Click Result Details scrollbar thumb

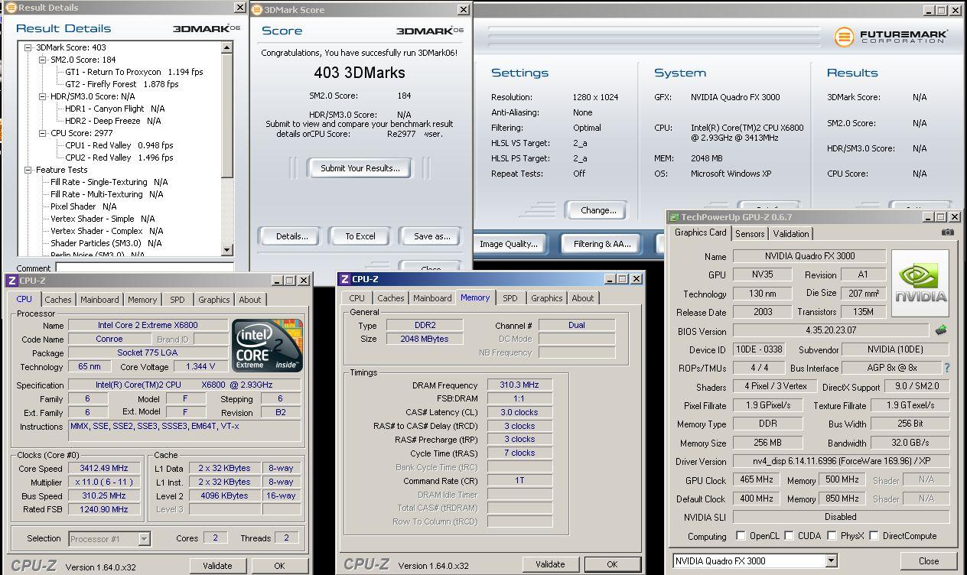pyautogui.click(x=227, y=115)
